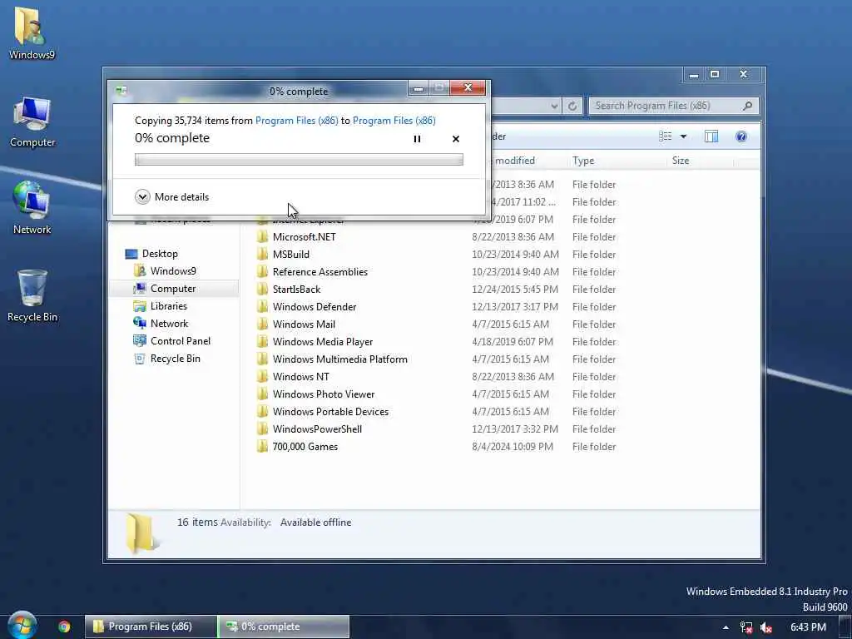852x639 pixels.
Task: Open destination Program Files (x86) link
Action: [394, 121]
